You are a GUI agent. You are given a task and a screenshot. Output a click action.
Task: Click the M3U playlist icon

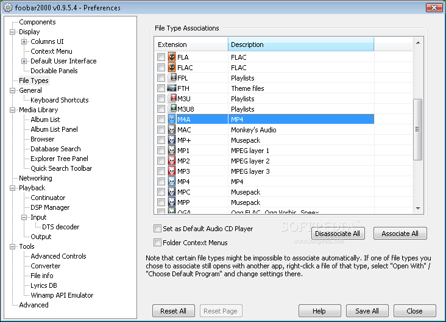pyautogui.click(x=172, y=98)
